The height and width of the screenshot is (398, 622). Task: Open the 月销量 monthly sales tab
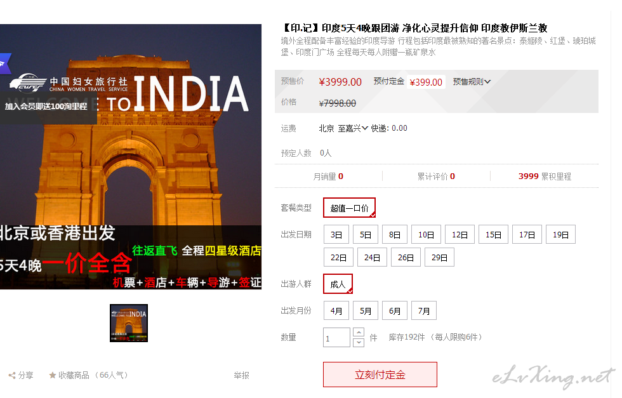point(328,176)
